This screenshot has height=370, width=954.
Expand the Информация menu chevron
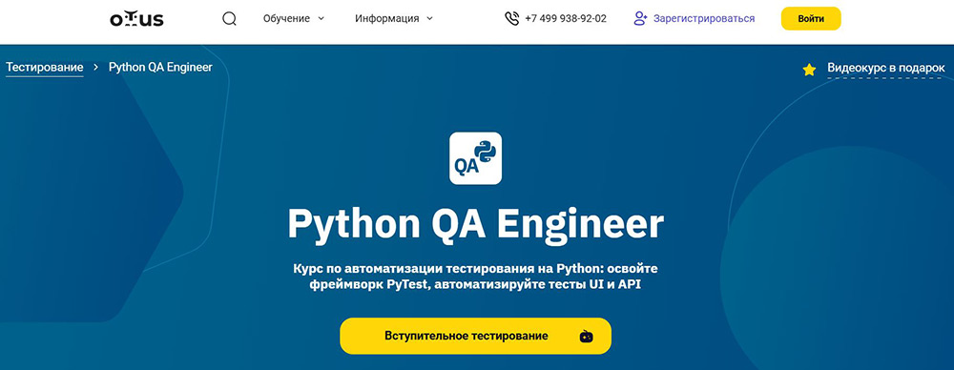[429, 19]
